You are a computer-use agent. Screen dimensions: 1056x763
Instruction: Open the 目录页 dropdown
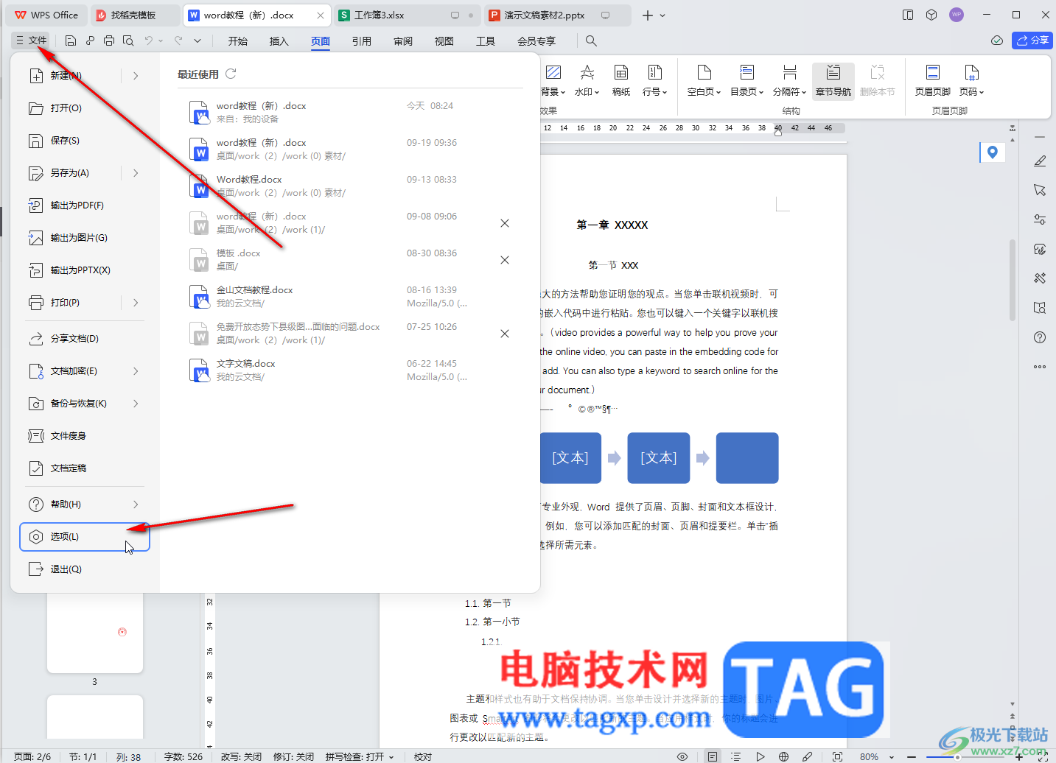(x=746, y=81)
